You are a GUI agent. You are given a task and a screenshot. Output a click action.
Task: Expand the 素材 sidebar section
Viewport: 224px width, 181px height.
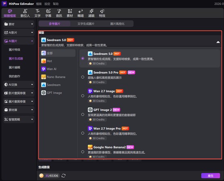[x=19, y=24]
